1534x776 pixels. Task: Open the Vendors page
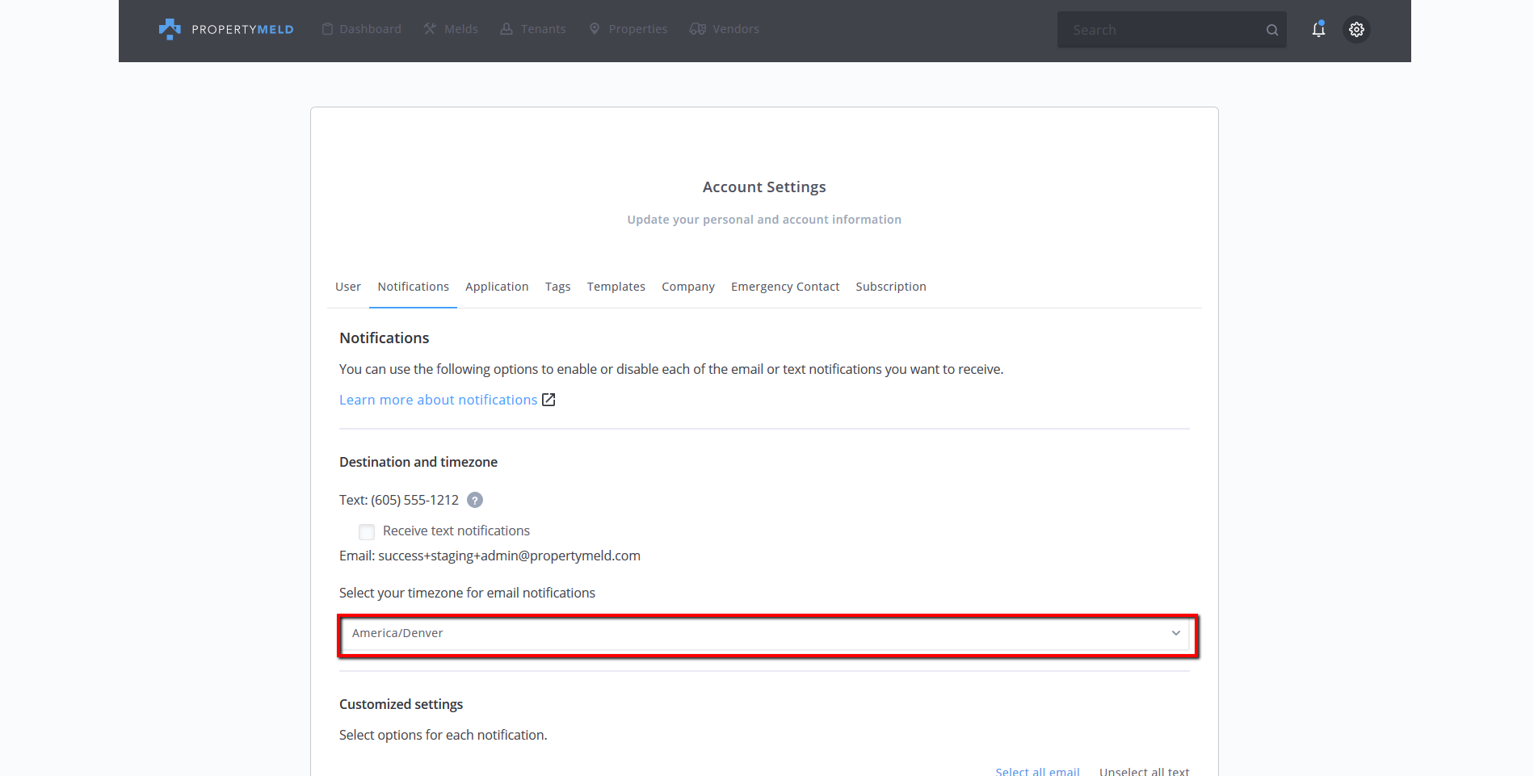725,29
